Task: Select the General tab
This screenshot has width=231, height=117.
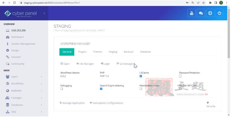Action: pos(67,52)
